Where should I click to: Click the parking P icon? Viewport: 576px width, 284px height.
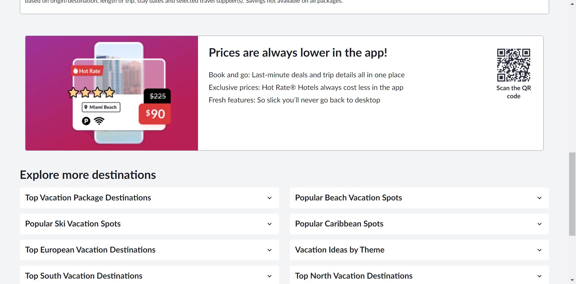coord(86,121)
